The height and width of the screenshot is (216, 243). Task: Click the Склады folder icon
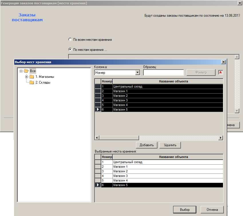coord(31,82)
